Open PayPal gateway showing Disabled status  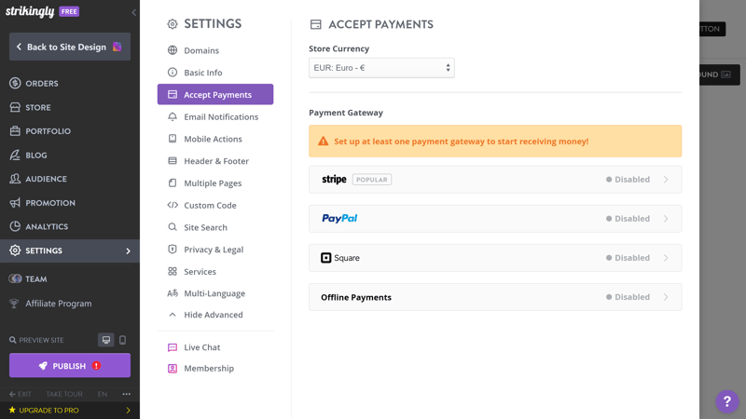coord(495,219)
